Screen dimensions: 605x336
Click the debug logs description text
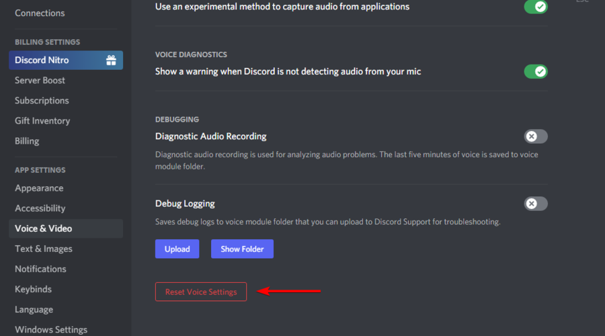(327, 222)
